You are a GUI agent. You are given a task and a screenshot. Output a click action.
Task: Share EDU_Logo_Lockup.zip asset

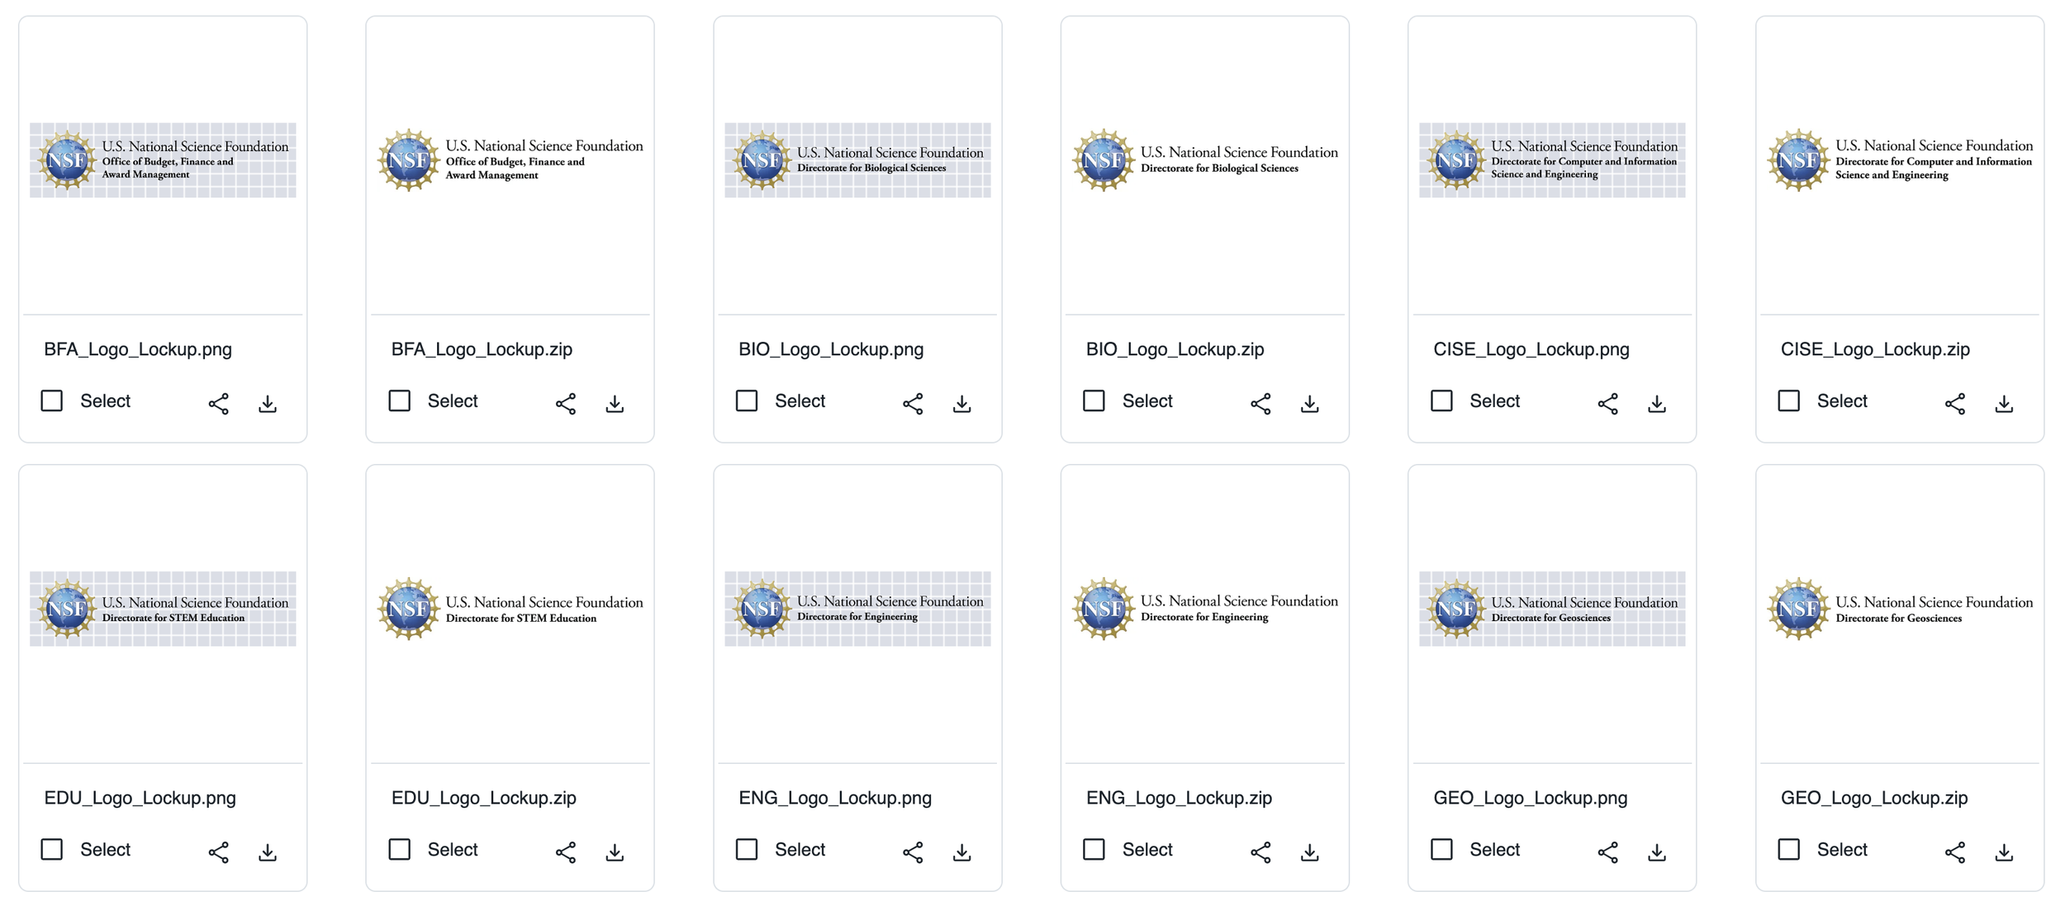(x=566, y=851)
